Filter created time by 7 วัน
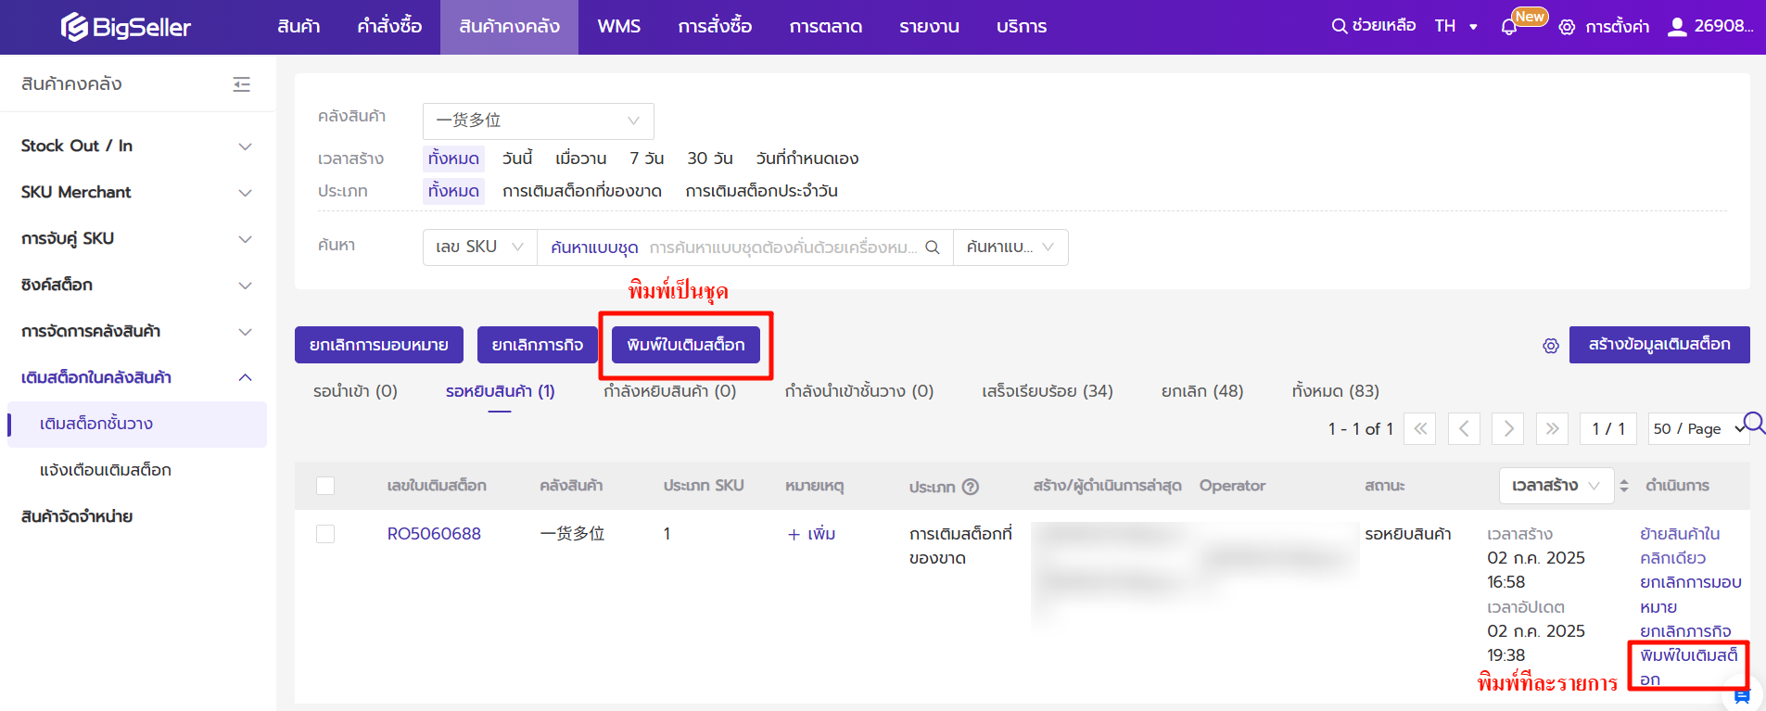 click(x=647, y=159)
